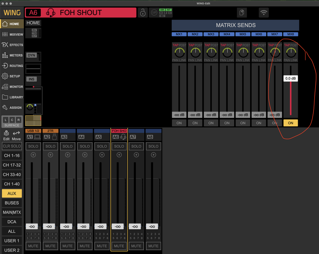
Task: Select the DCA layer
Action: click(x=12, y=222)
